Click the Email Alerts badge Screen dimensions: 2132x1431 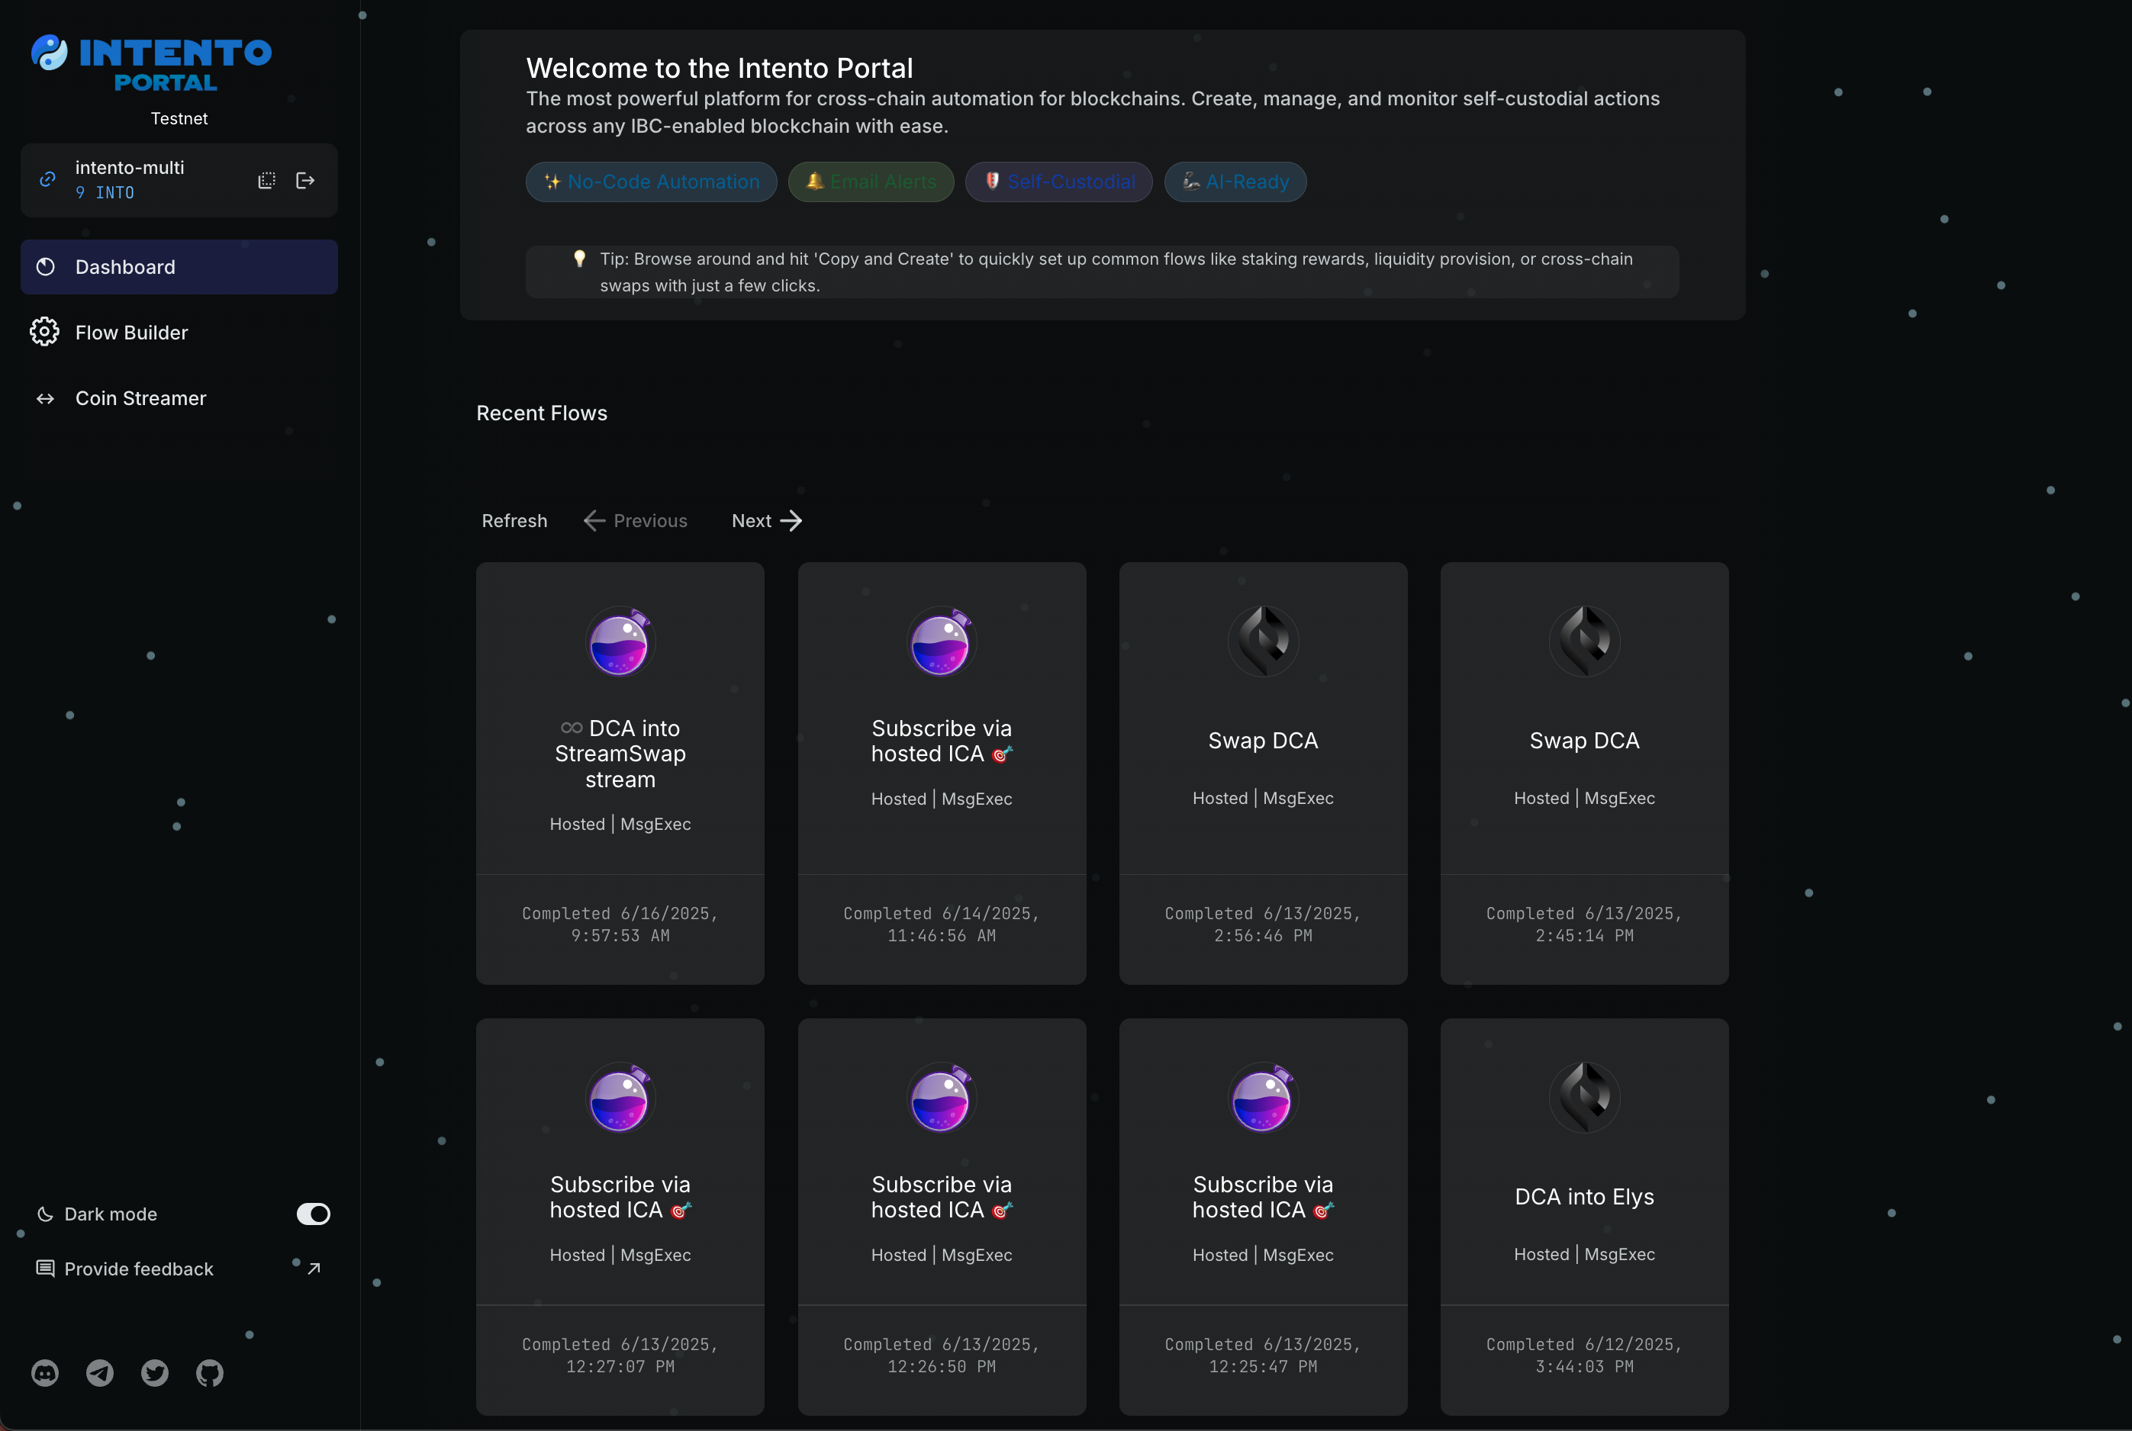click(871, 182)
